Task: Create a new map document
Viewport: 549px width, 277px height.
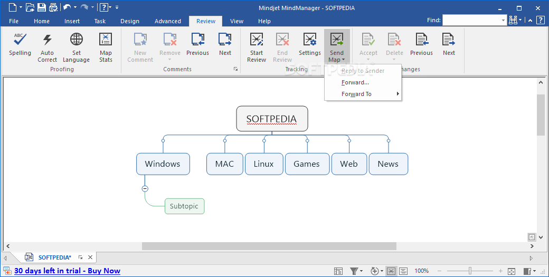Action: tap(13, 7)
